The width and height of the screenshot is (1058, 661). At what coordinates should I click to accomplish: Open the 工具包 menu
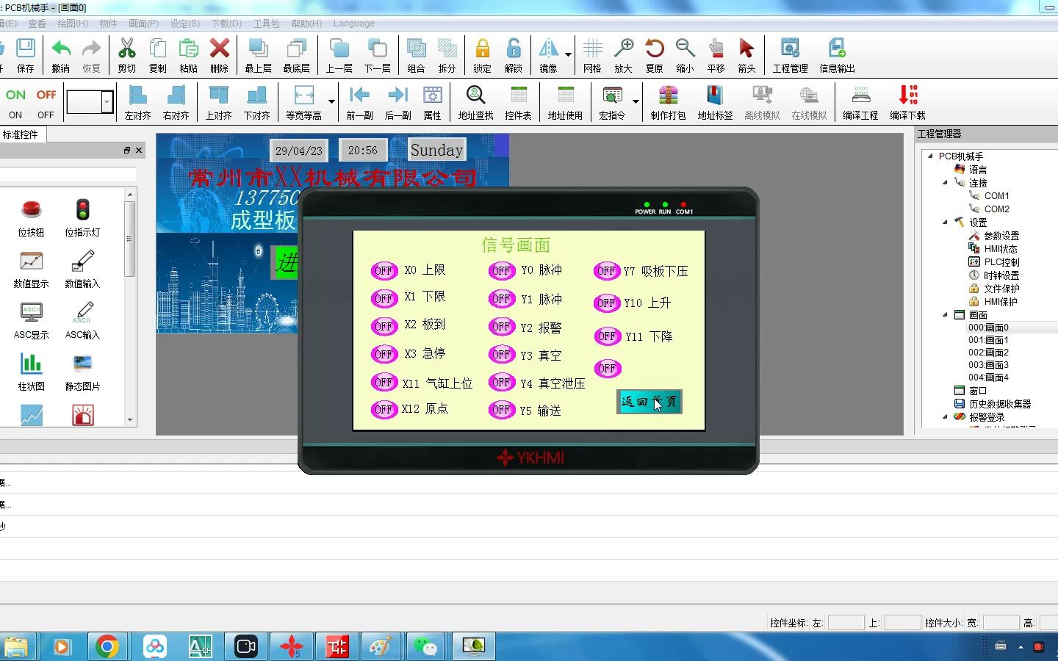[x=266, y=24]
